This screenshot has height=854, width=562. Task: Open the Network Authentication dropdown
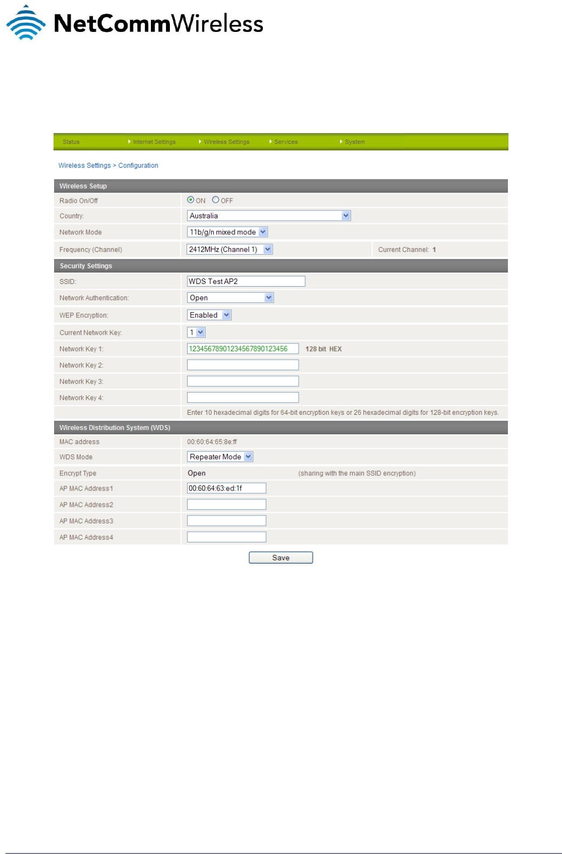point(230,298)
